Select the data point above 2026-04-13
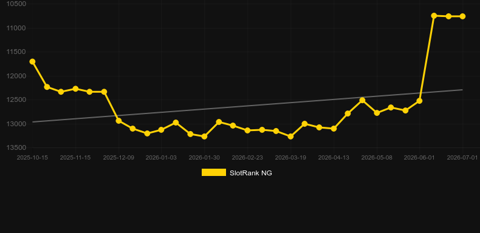The height and width of the screenshot is (233, 480). (x=334, y=129)
